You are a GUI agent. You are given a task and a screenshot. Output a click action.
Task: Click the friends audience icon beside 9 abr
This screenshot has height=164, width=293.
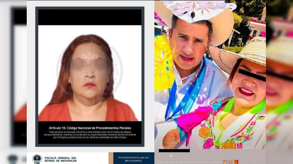pyautogui.click(x=171, y=156)
